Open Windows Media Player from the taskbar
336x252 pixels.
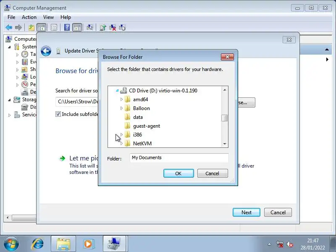coord(88,244)
